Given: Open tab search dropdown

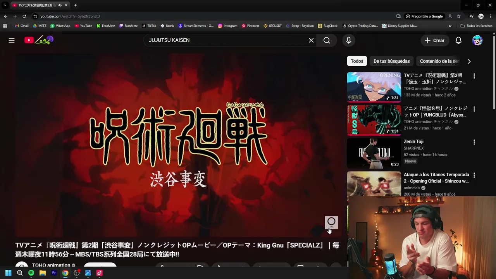Looking at the screenshot, I should 5,5.
